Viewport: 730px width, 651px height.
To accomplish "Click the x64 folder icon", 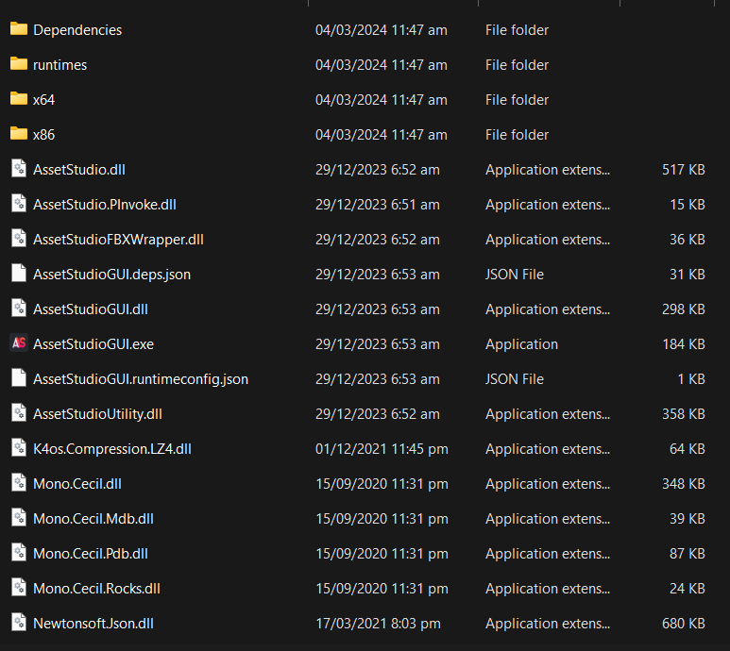I will coord(19,98).
